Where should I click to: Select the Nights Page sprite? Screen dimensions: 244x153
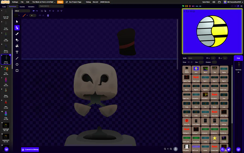point(187,78)
